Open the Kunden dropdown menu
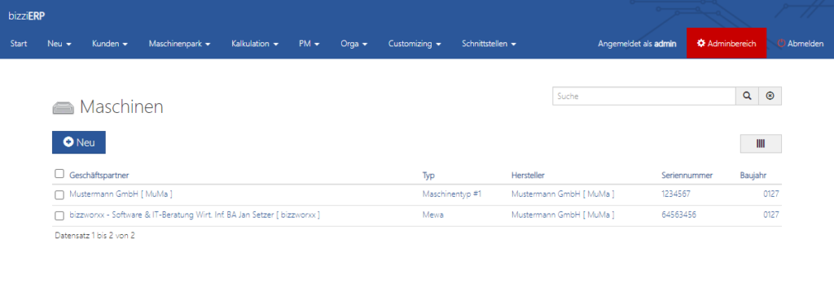The width and height of the screenshot is (834, 300). [110, 44]
